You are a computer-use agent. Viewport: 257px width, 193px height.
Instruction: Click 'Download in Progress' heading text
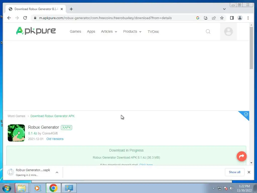(x=126, y=150)
